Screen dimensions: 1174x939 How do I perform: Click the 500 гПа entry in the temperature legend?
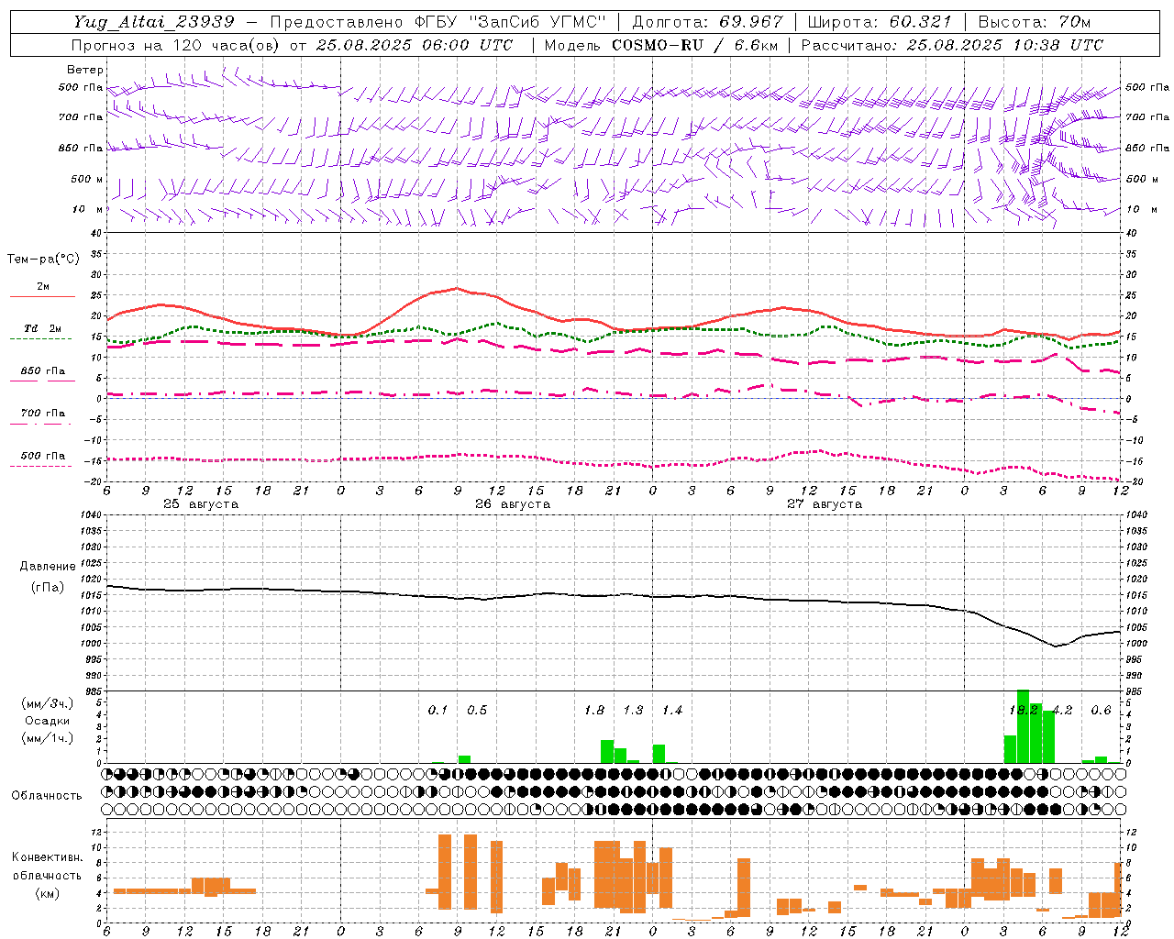point(43,456)
